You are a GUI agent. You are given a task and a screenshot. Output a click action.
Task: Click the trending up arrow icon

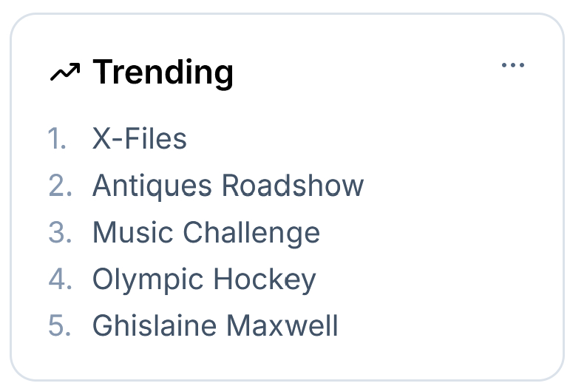[64, 72]
